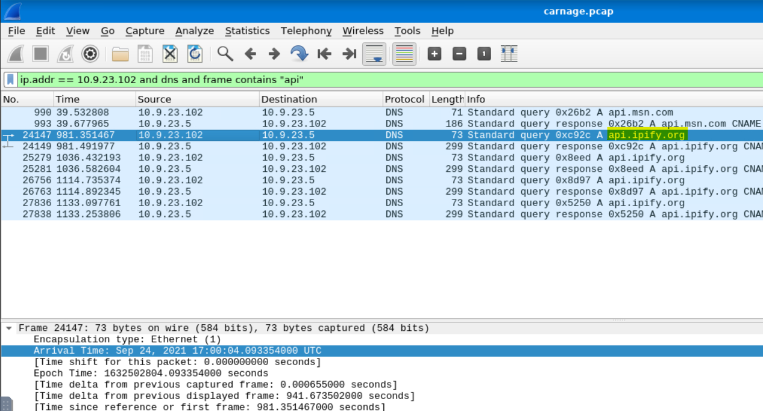
Task: Sort packets by Protocol column header
Action: [404, 99]
